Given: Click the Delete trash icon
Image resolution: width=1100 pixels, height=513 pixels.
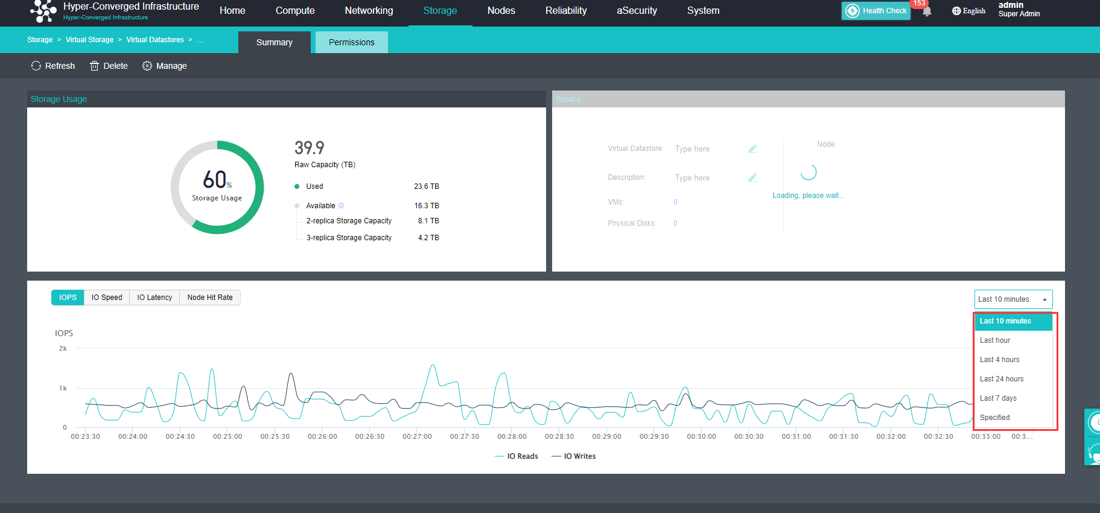Looking at the screenshot, I should (x=94, y=66).
